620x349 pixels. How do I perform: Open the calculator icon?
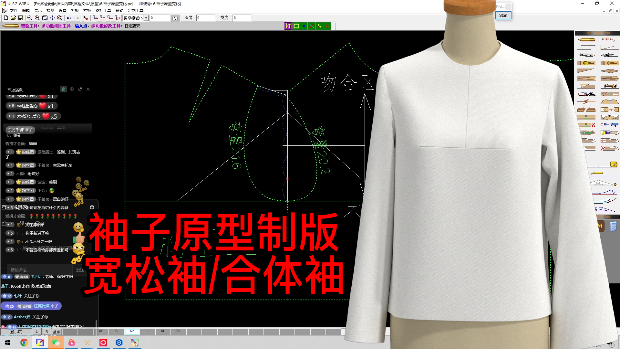coord(613,227)
